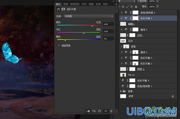Click the yellow-blue value field -61

tap(109, 39)
